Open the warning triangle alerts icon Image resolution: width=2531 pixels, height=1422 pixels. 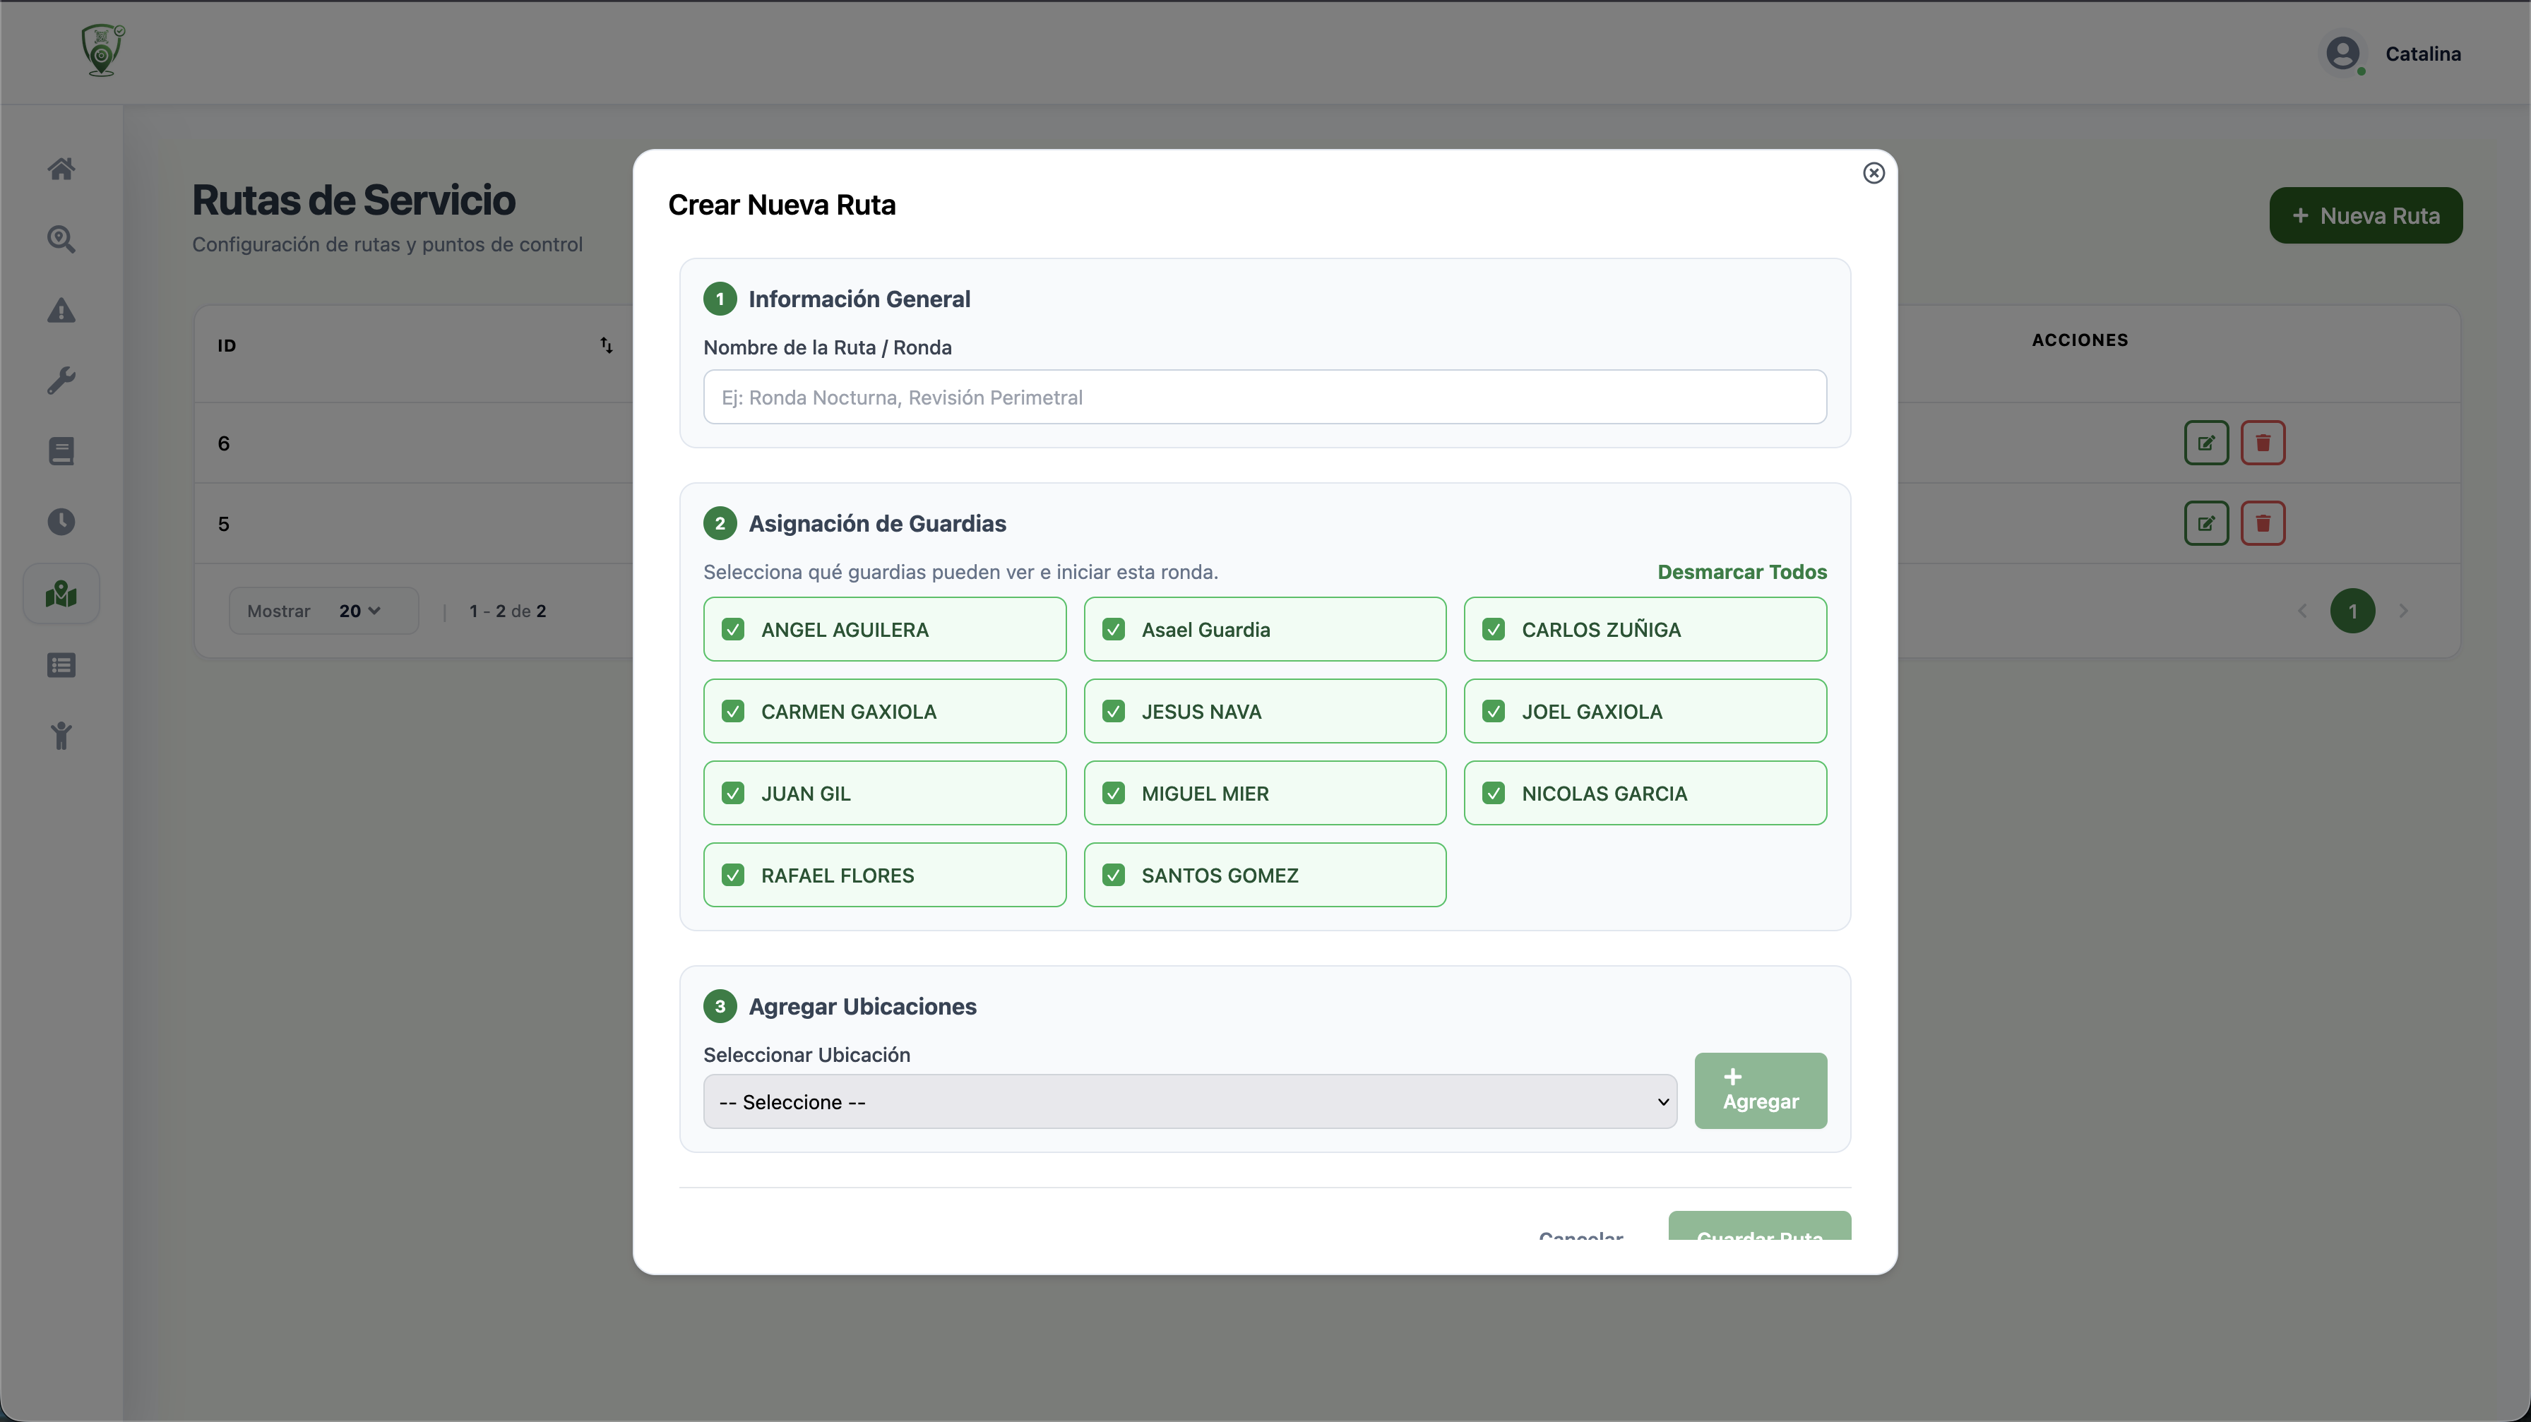[61, 311]
